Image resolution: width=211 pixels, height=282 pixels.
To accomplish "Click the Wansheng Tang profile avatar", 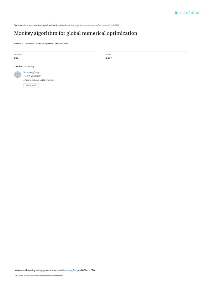I will [x=18, y=74].
